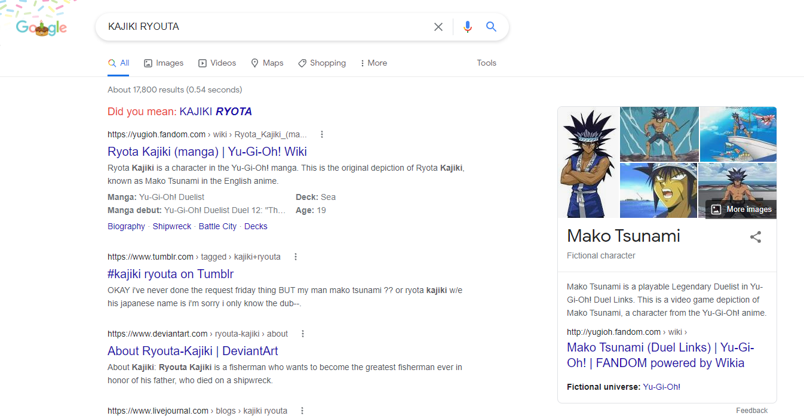Screen dimensions: 804x419
Task: Click the www.livejournal.com result URL
Action: point(197,411)
